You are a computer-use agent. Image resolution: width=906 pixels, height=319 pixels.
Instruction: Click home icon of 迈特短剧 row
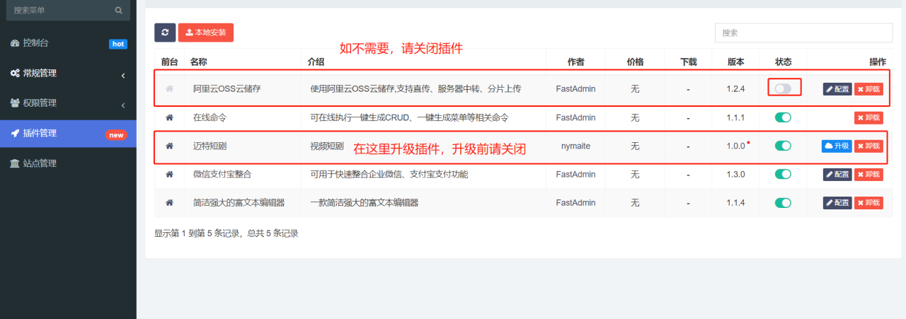click(x=169, y=146)
